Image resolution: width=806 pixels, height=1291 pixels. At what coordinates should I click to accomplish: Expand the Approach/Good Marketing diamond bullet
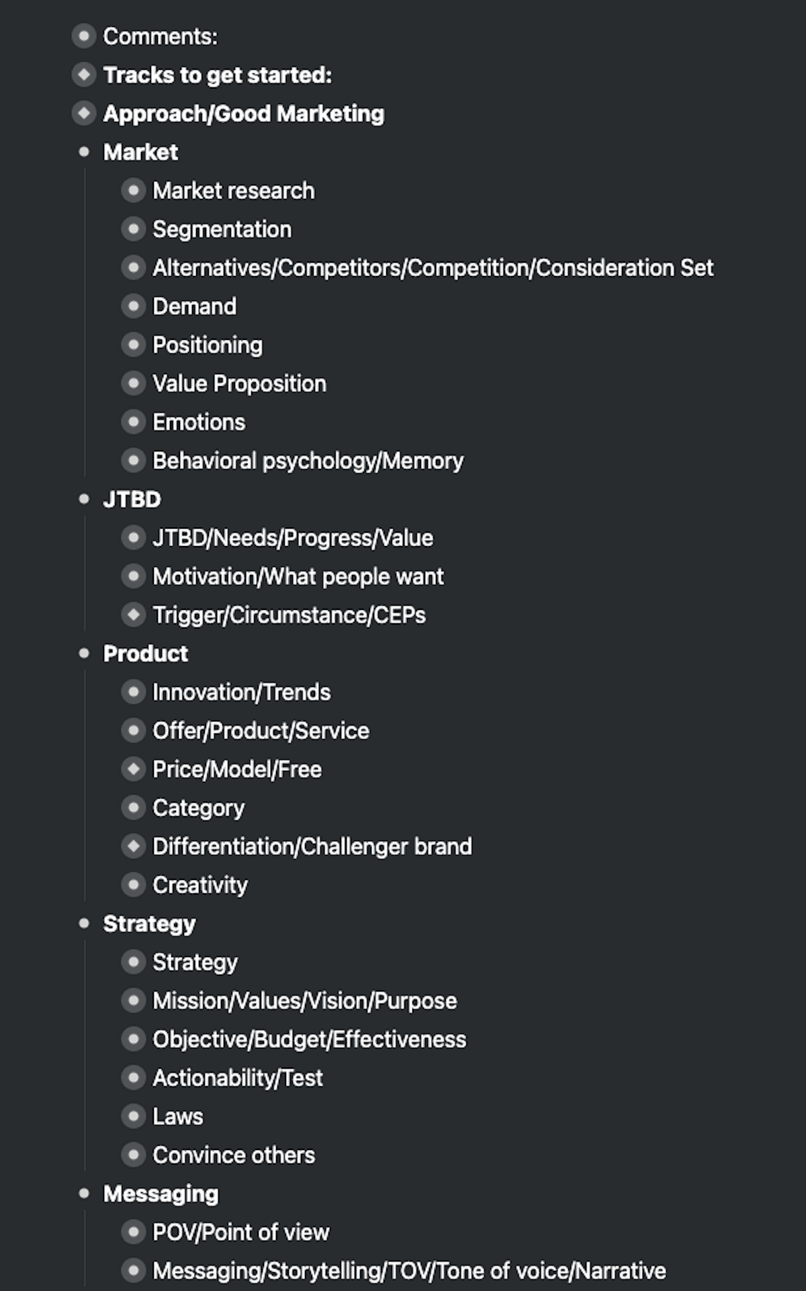pos(84,114)
